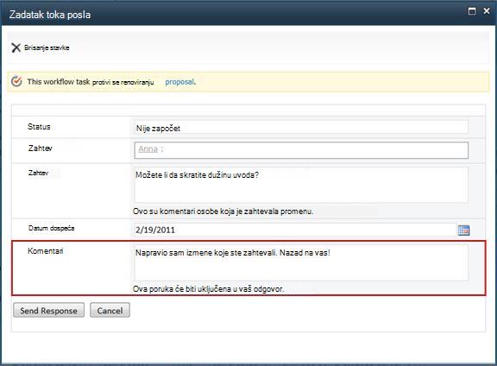The width and height of the screenshot is (497, 366).
Task: Click the Datum dospeća field with 2/19/2011
Action: coord(295,230)
